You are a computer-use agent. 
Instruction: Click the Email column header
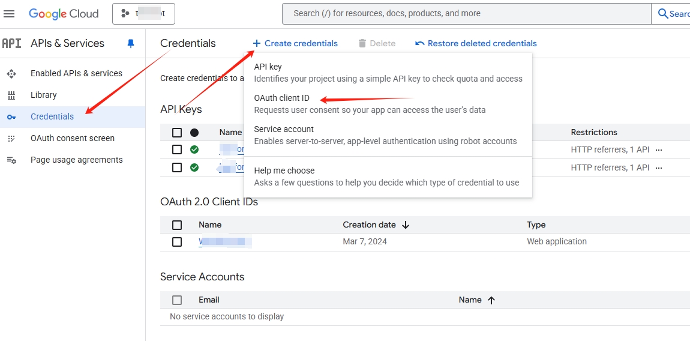point(209,300)
